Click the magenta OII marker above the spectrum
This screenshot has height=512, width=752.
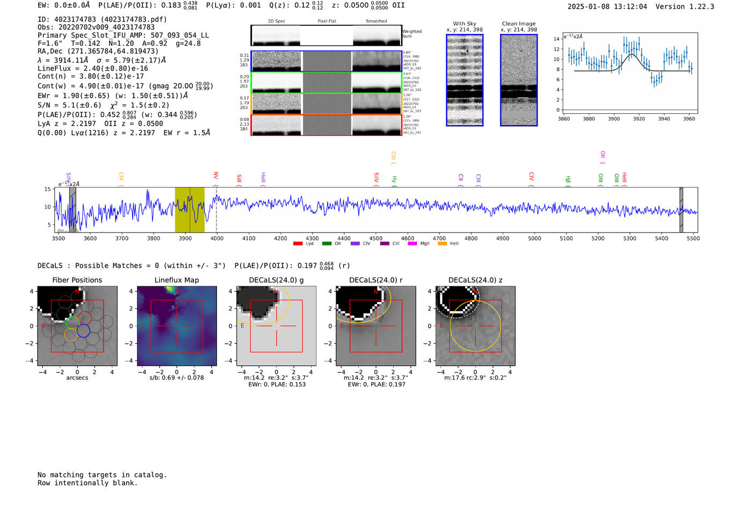pos(603,157)
